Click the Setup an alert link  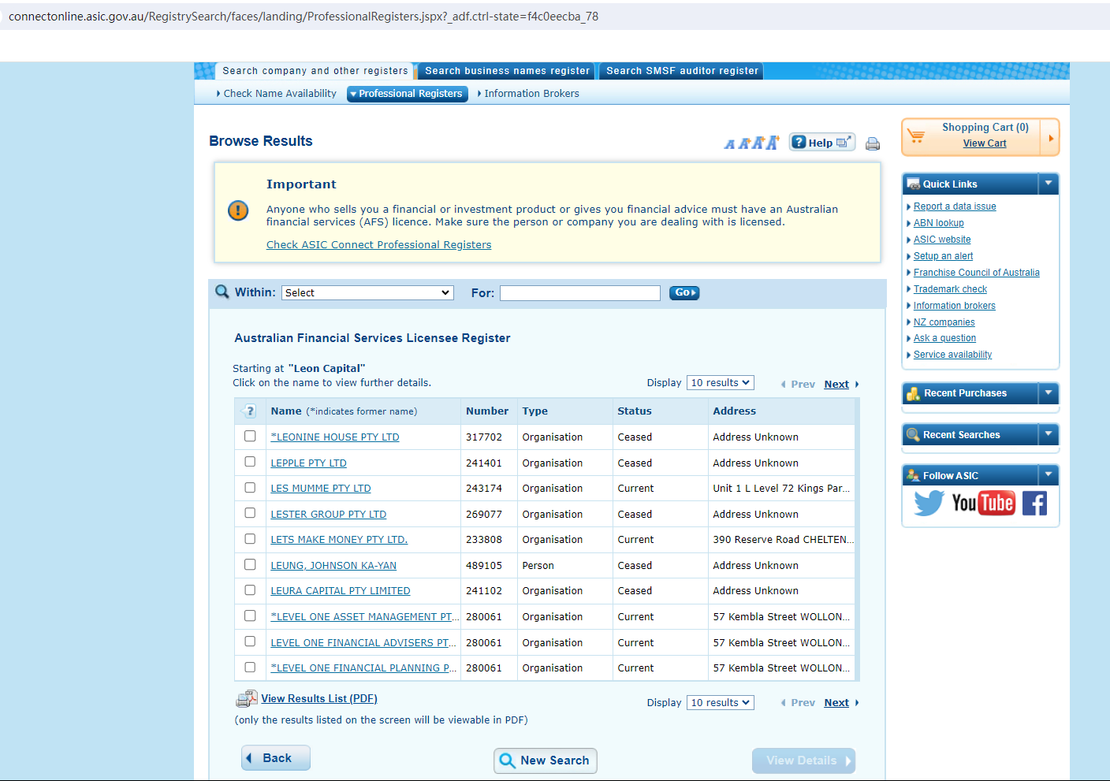[x=943, y=256]
